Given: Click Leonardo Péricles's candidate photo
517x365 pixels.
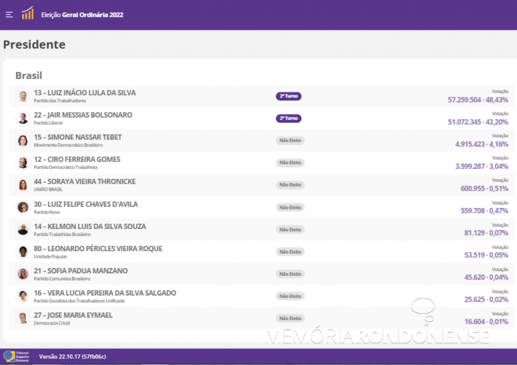Looking at the screenshot, I should 23,252.
